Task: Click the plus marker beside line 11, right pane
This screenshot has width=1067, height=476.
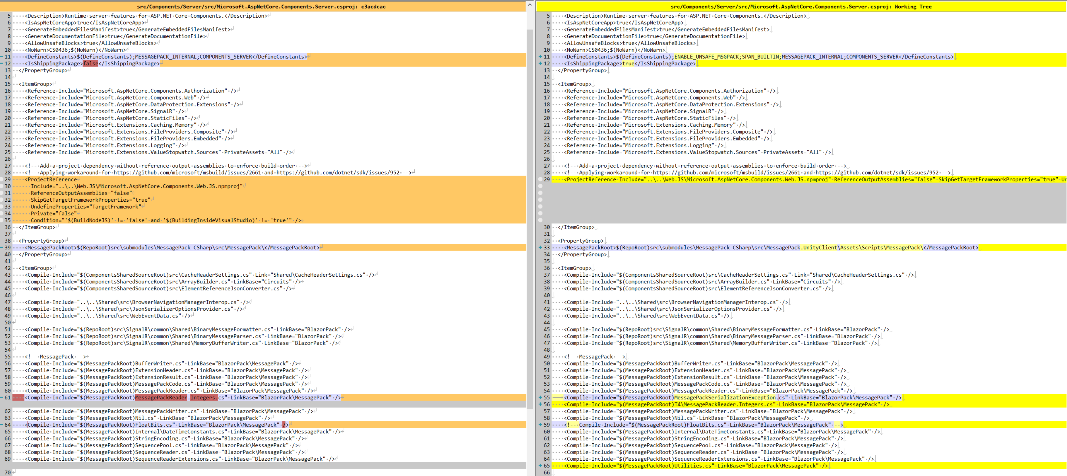Action: coord(540,57)
